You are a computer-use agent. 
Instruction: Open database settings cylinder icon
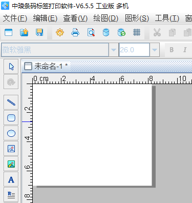tap(106, 32)
